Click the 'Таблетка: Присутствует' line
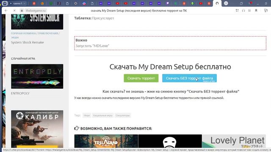This screenshot has width=271, height=152. coord(94,18)
